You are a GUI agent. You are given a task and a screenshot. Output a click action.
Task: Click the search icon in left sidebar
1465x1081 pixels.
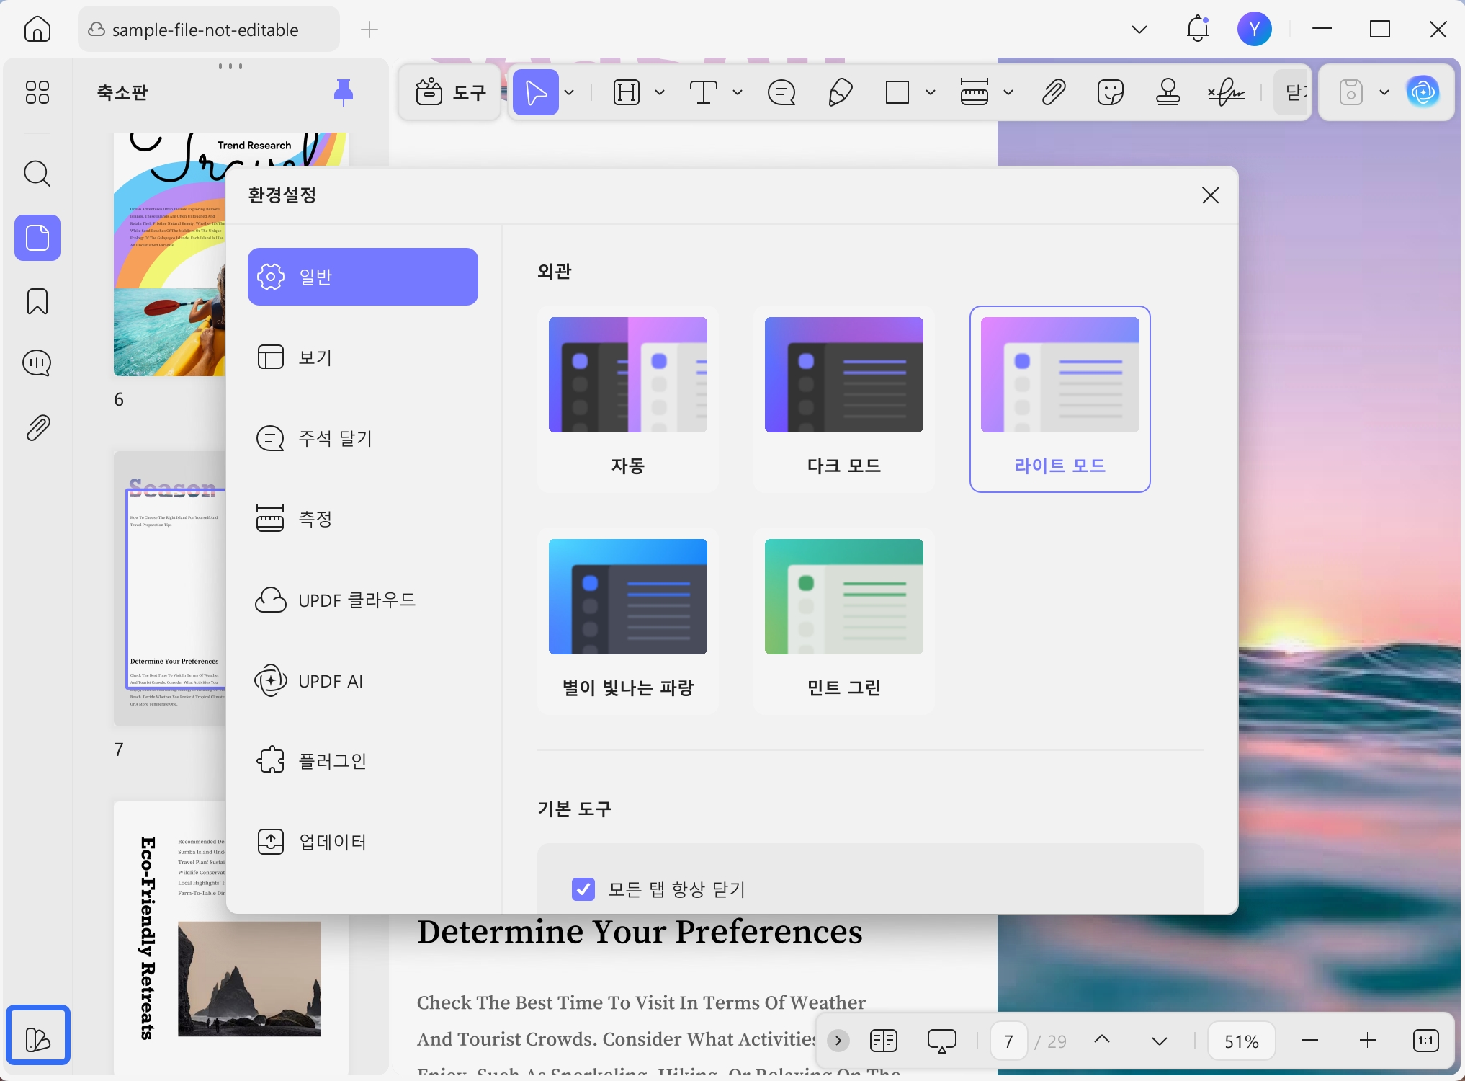(x=37, y=174)
